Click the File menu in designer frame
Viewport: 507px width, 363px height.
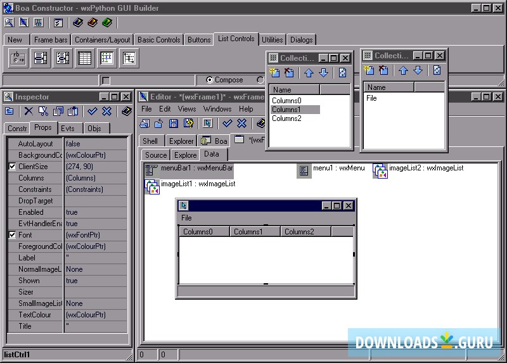point(186,218)
